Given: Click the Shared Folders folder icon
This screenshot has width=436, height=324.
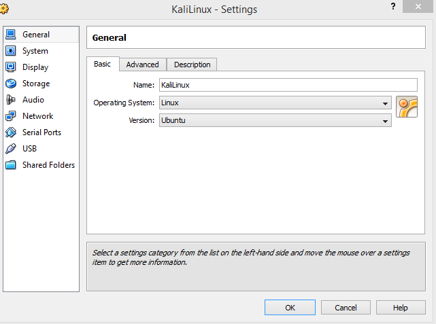Looking at the screenshot, I should 11,165.
